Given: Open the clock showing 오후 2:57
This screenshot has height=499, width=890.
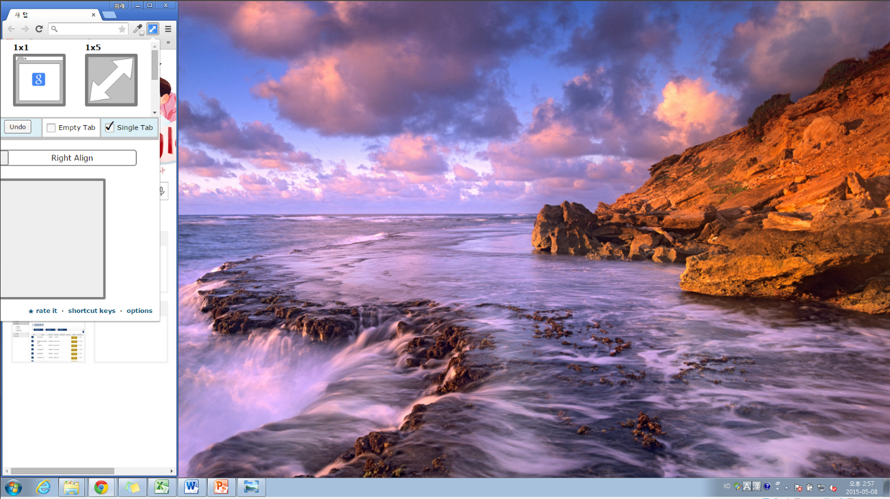Looking at the screenshot, I should coord(862,487).
